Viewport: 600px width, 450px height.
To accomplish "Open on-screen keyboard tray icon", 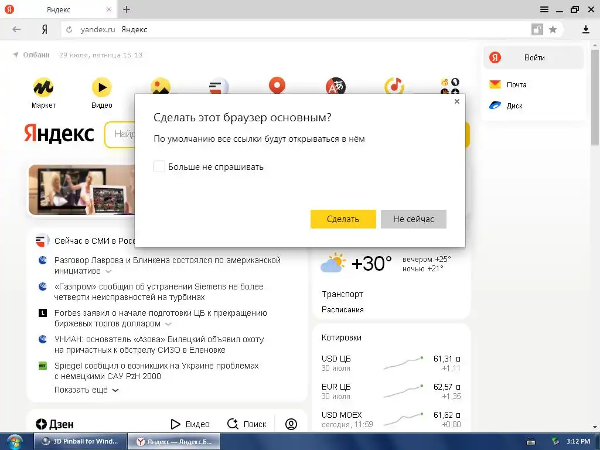I will click(x=531, y=442).
